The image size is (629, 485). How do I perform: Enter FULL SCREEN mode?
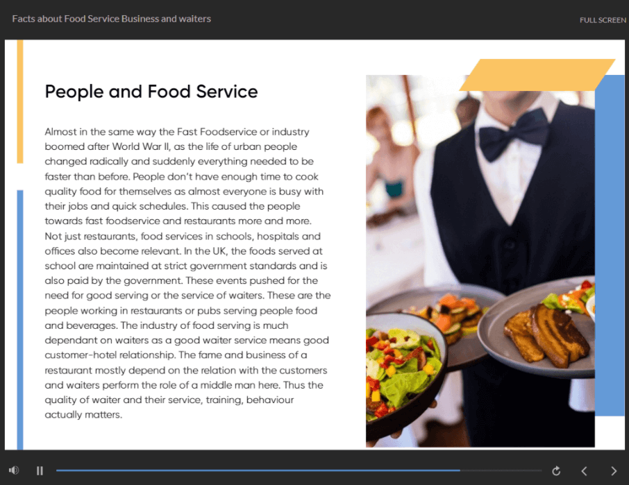[x=603, y=20]
